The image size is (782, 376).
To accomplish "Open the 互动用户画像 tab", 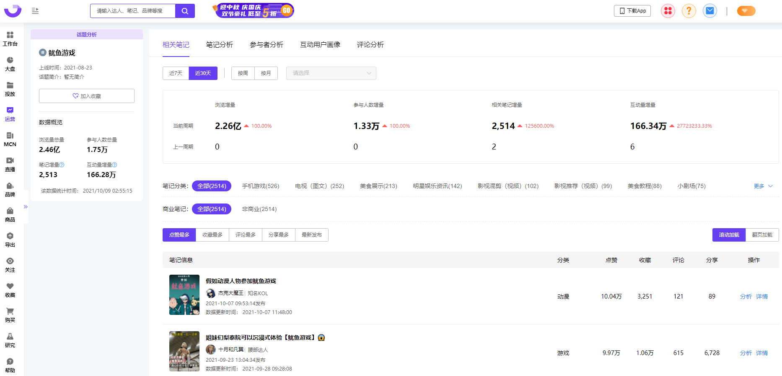I will pyautogui.click(x=320, y=45).
